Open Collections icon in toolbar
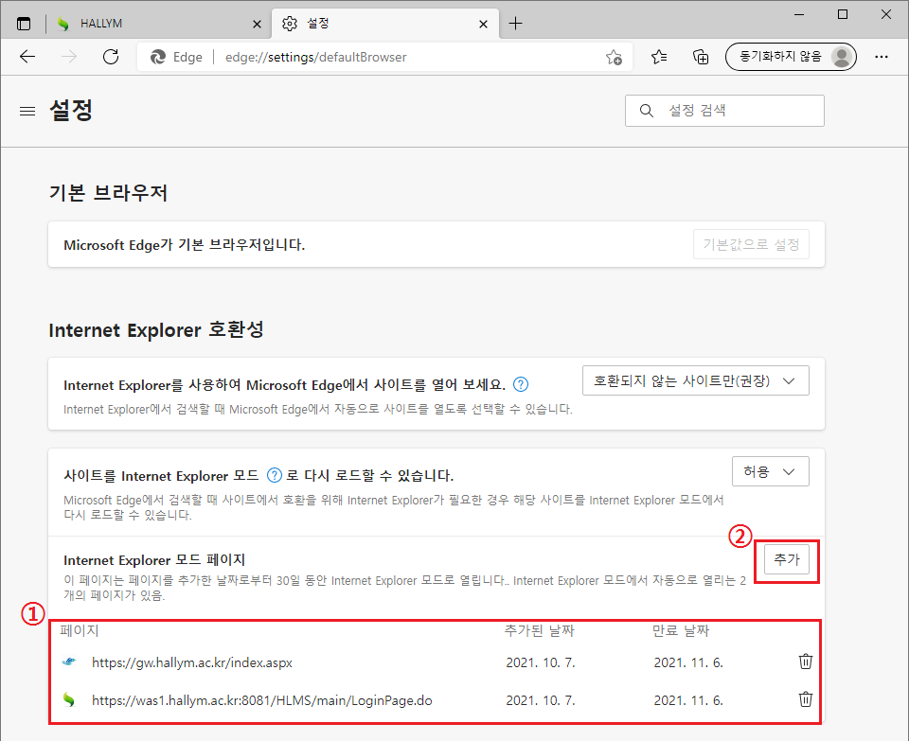The image size is (909, 741). point(701,57)
